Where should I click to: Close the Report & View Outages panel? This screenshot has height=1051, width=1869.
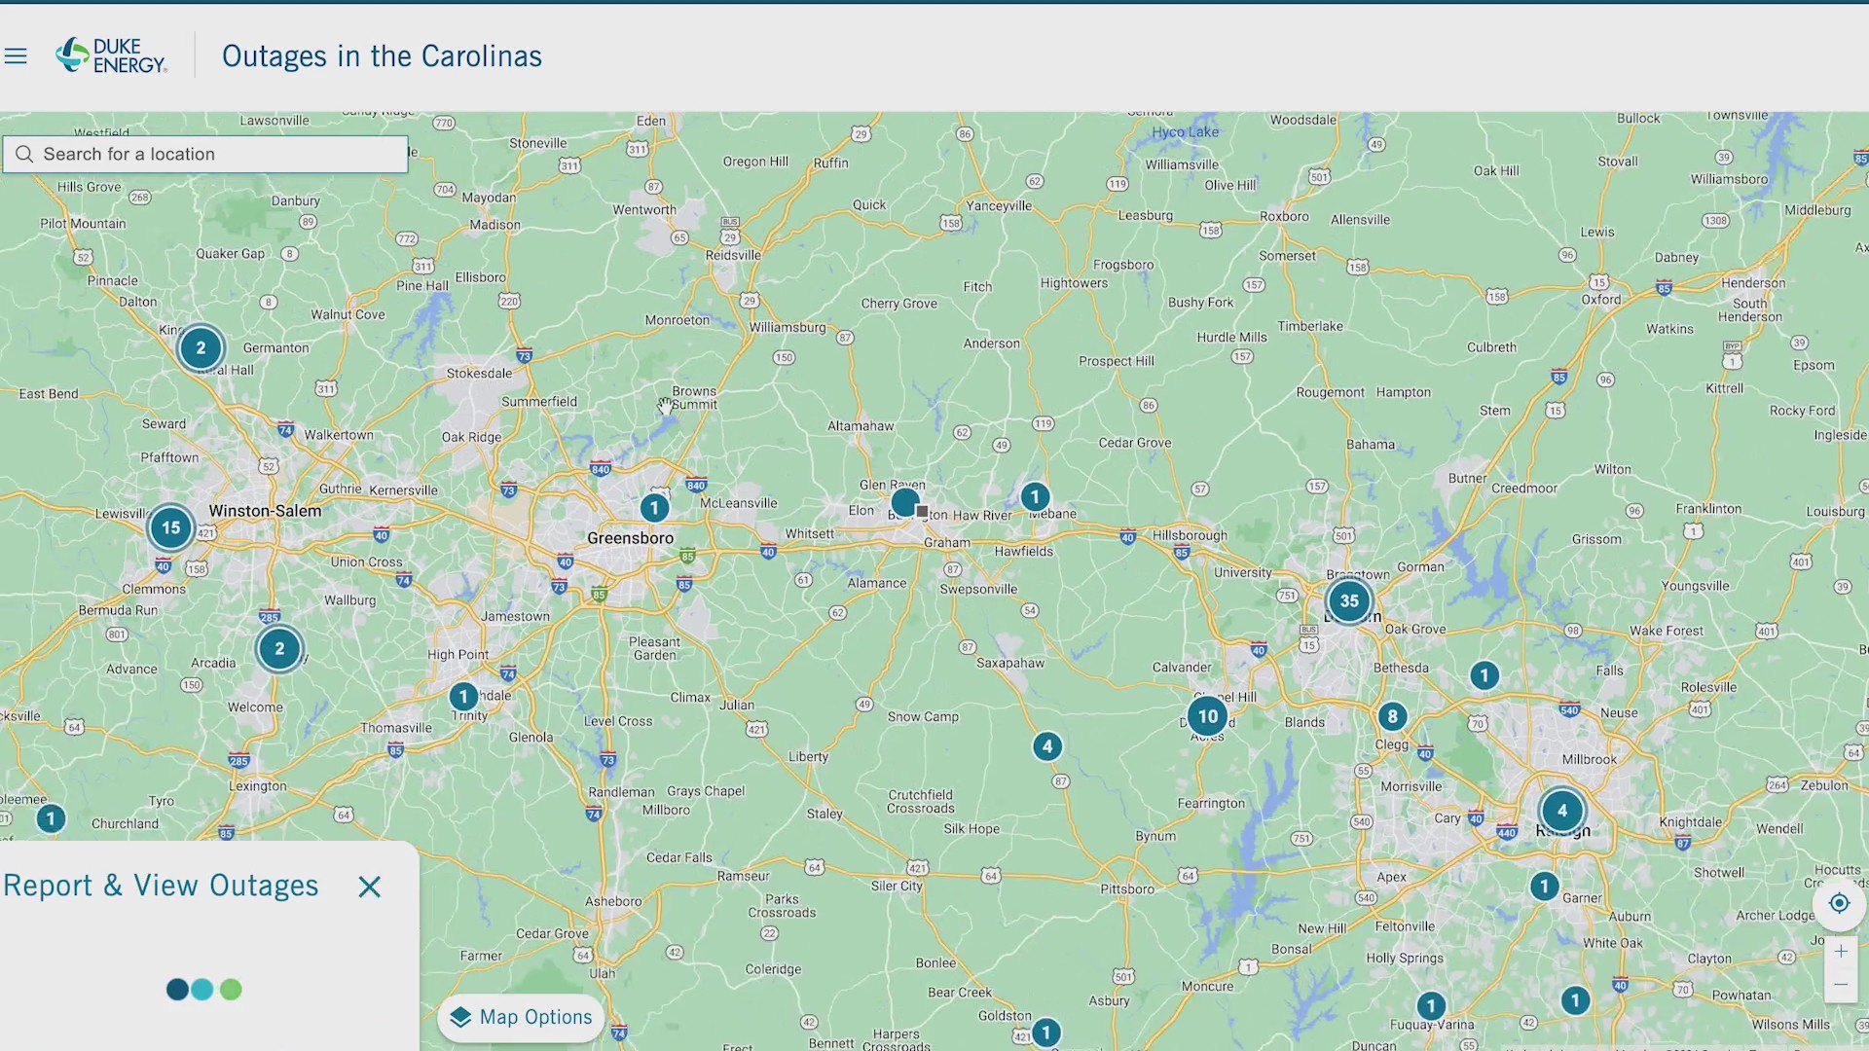(x=369, y=887)
